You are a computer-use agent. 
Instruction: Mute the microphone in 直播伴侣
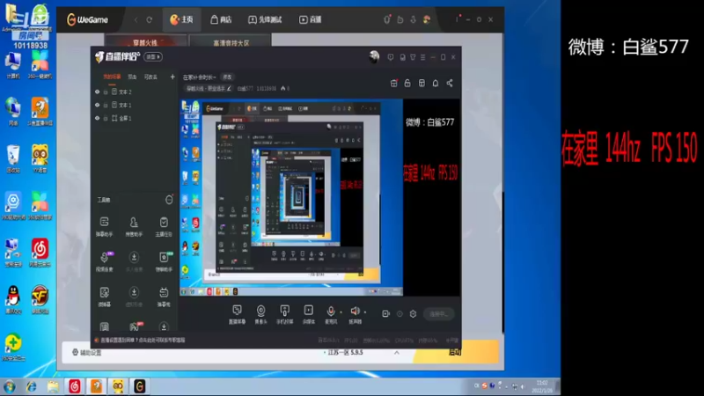pyautogui.click(x=331, y=312)
